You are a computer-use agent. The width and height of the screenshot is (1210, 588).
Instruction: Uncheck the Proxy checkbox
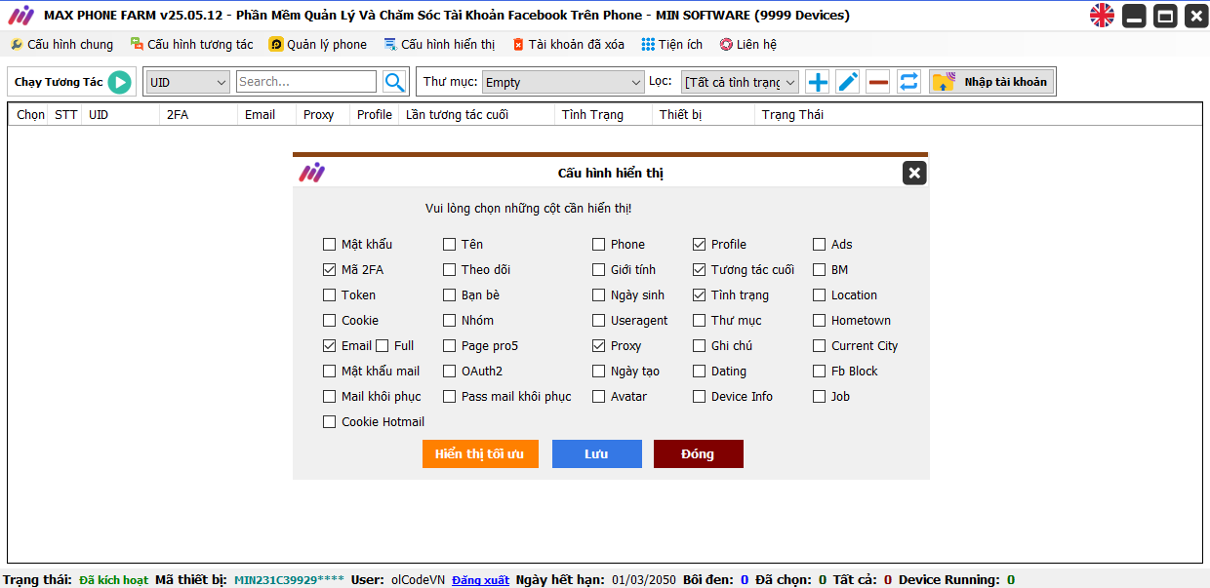click(x=598, y=346)
